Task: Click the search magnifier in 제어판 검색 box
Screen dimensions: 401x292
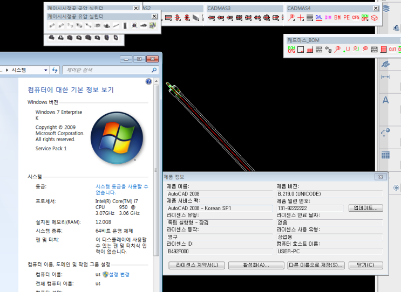Action: [154, 69]
